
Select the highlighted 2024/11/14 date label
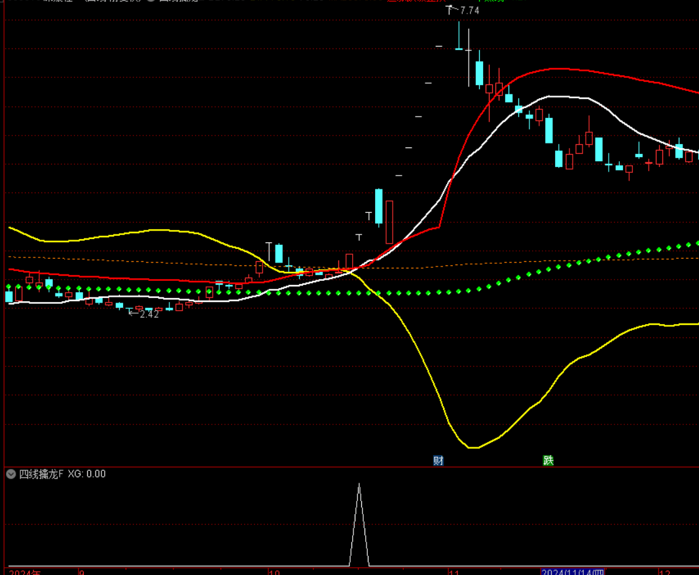click(573, 571)
